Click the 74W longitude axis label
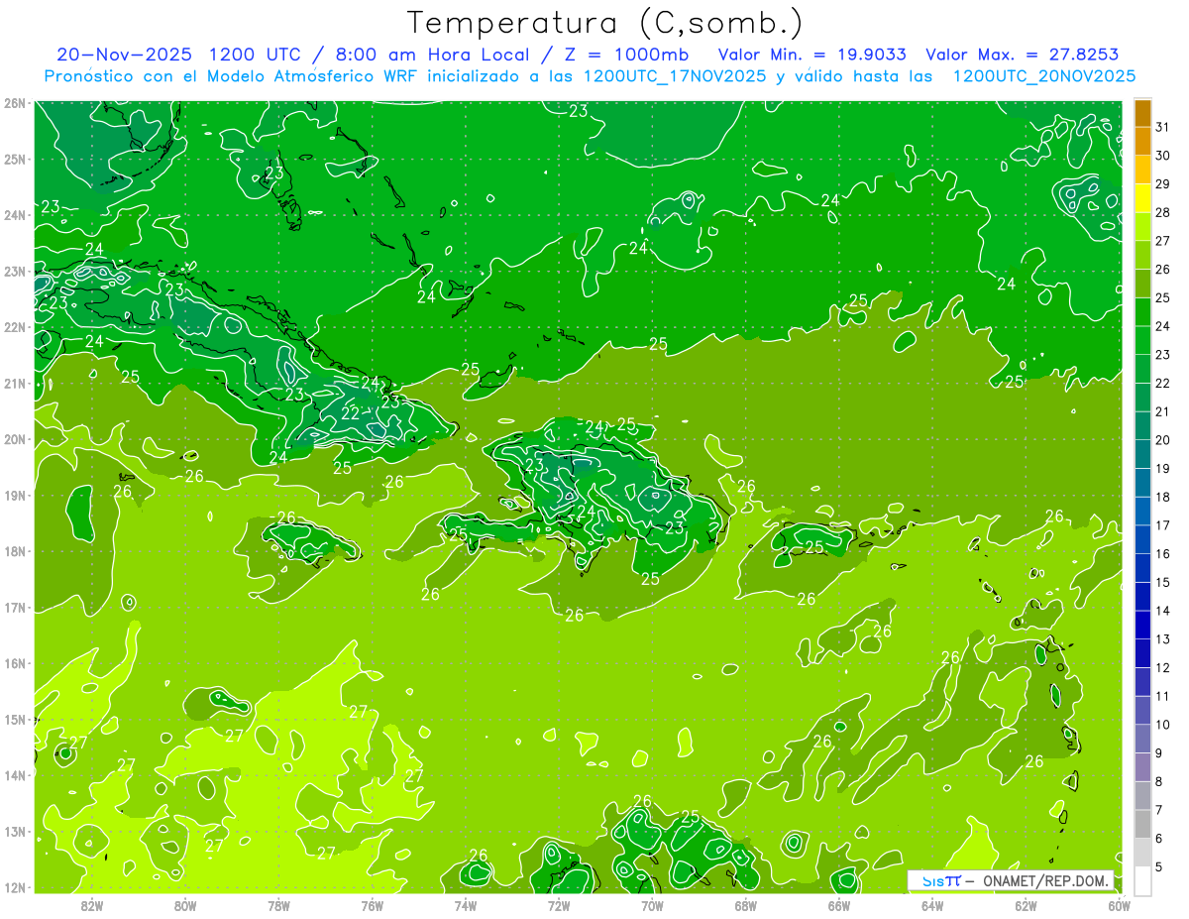 [x=466, y=904]
